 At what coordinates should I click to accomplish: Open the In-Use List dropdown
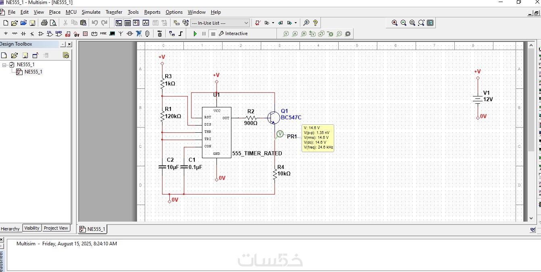(220, 23)
